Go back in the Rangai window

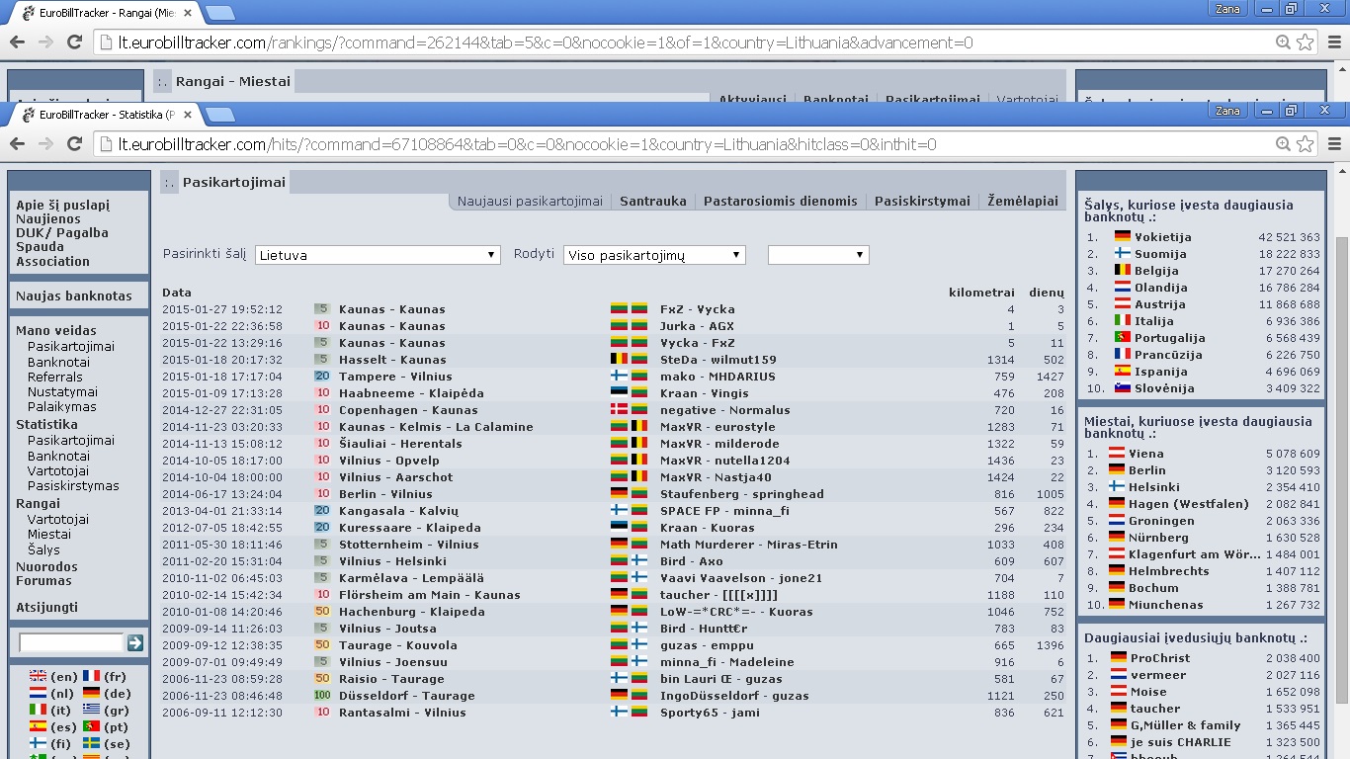tap(17, 42)
